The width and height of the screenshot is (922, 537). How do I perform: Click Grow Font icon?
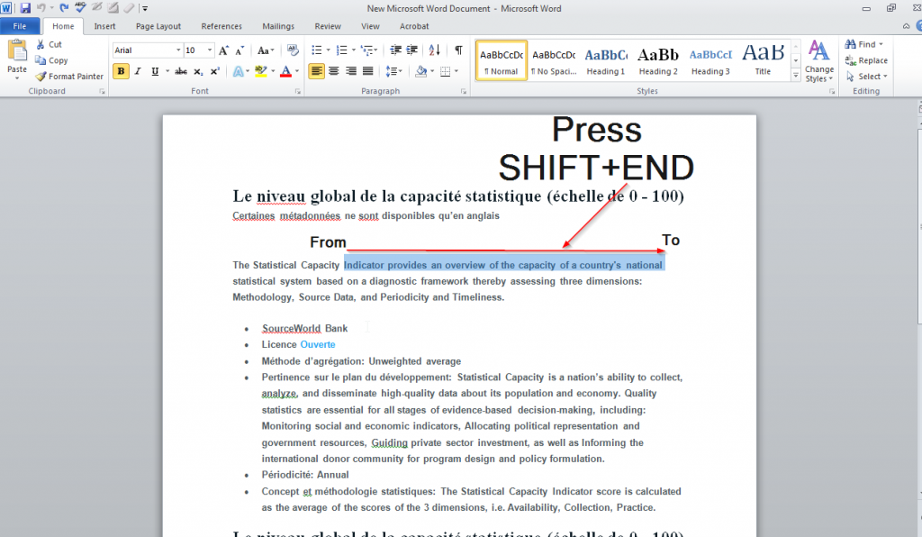point(223,50)
